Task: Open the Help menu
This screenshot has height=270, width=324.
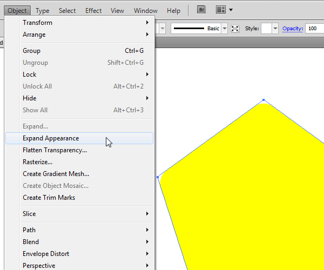Action: tap(173, 11)
